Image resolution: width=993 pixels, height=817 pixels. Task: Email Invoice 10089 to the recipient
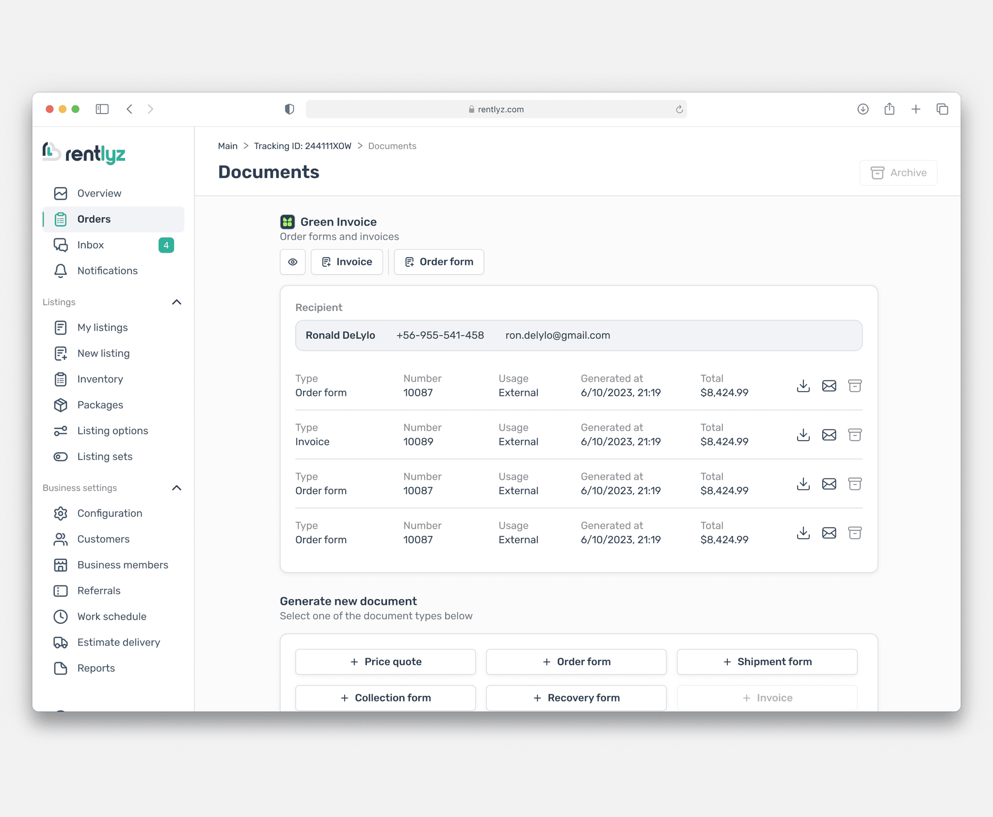pyautogui.click(x=829, y=435)
